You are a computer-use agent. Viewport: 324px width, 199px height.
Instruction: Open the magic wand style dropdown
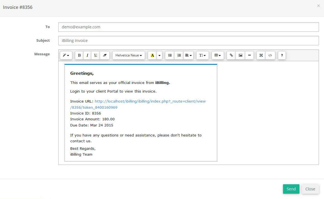tap(66, 55)
